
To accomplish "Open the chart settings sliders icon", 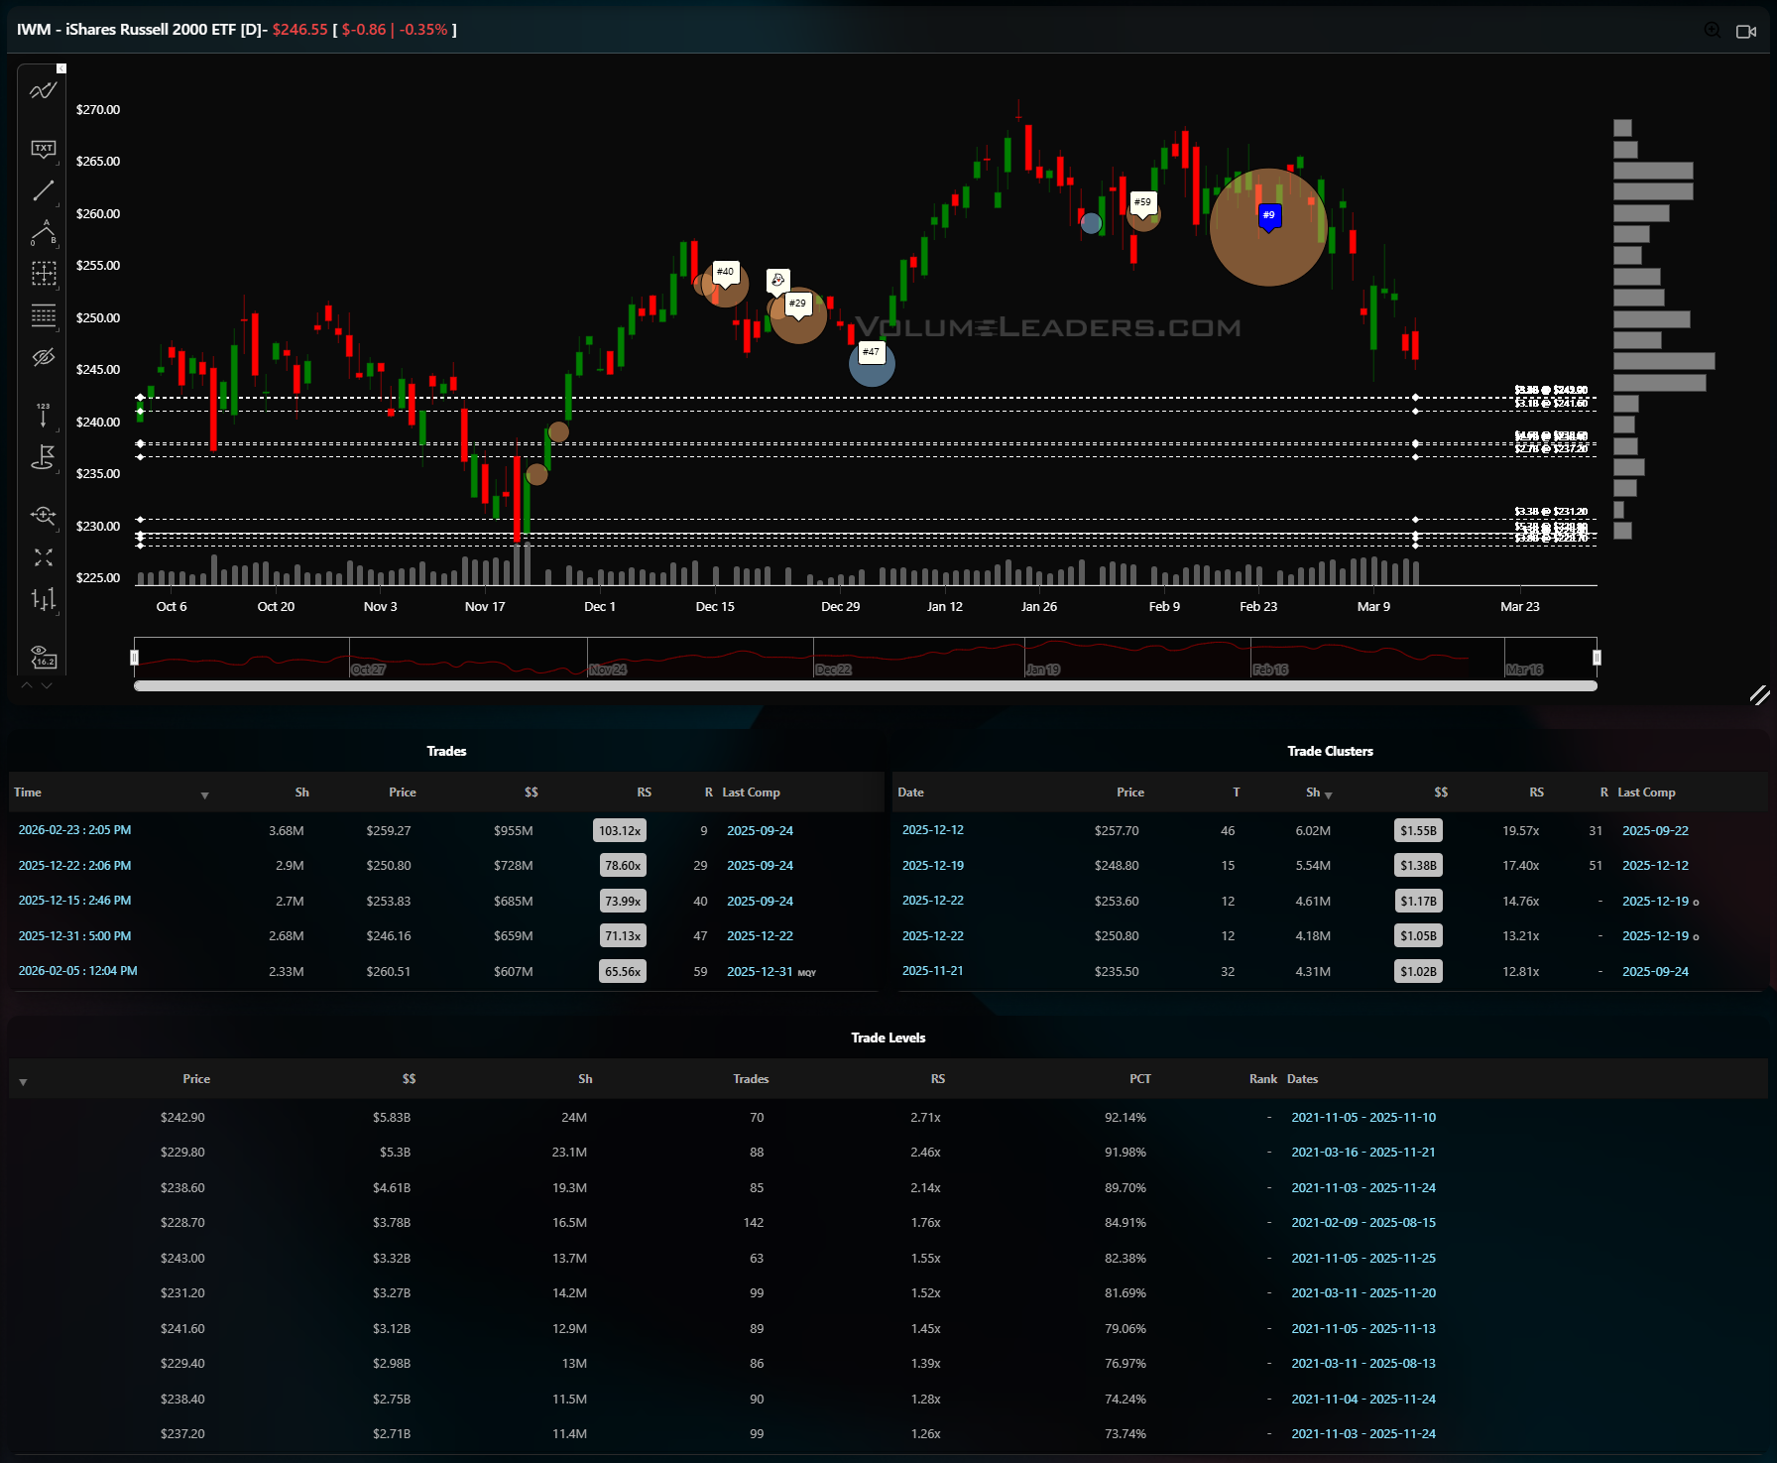I will [x=43, y=599].
